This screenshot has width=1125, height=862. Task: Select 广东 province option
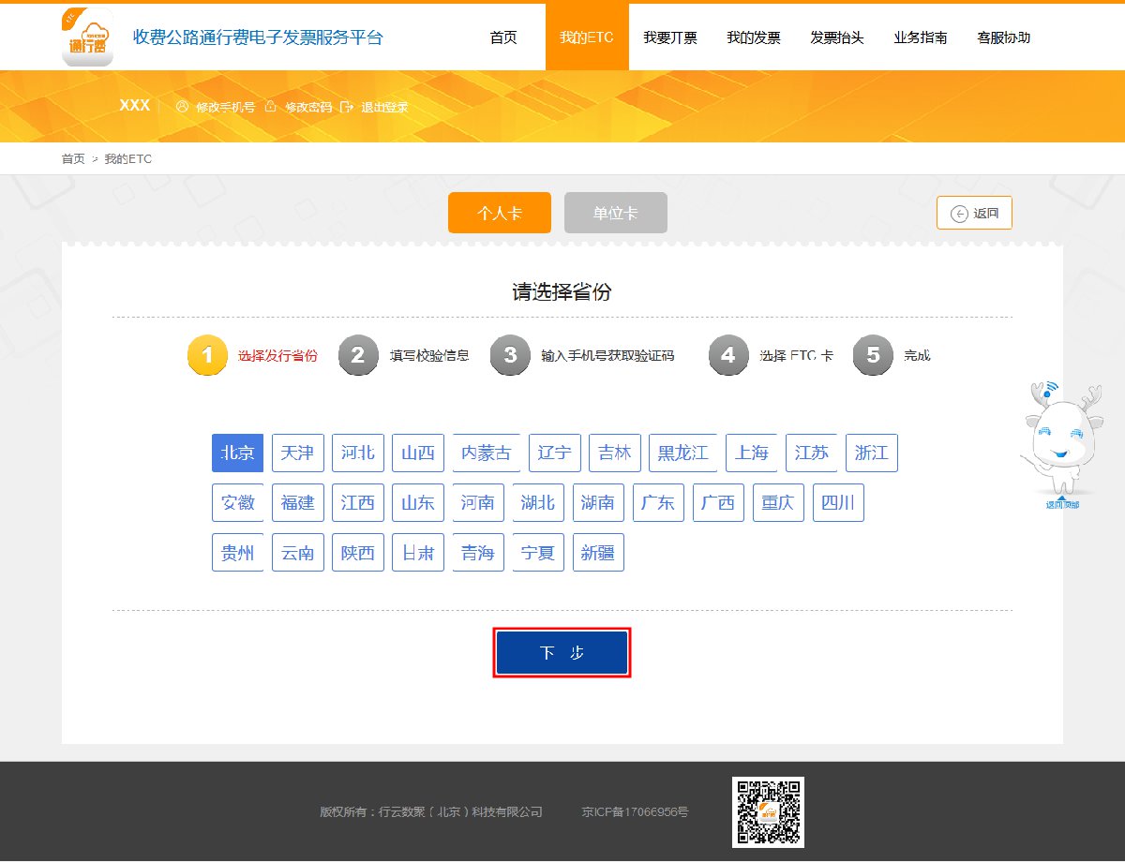tap(658, 503)
